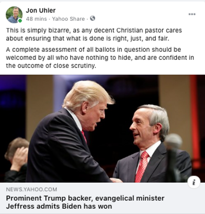Open the "48 mins" post timestamp

point(36,19)
